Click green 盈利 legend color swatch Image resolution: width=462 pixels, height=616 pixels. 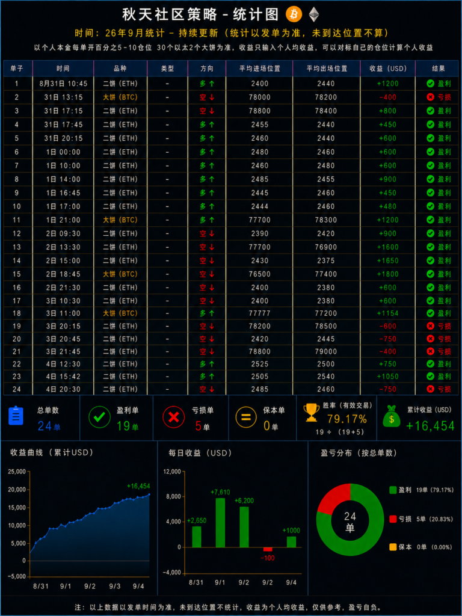click(393, 490)
